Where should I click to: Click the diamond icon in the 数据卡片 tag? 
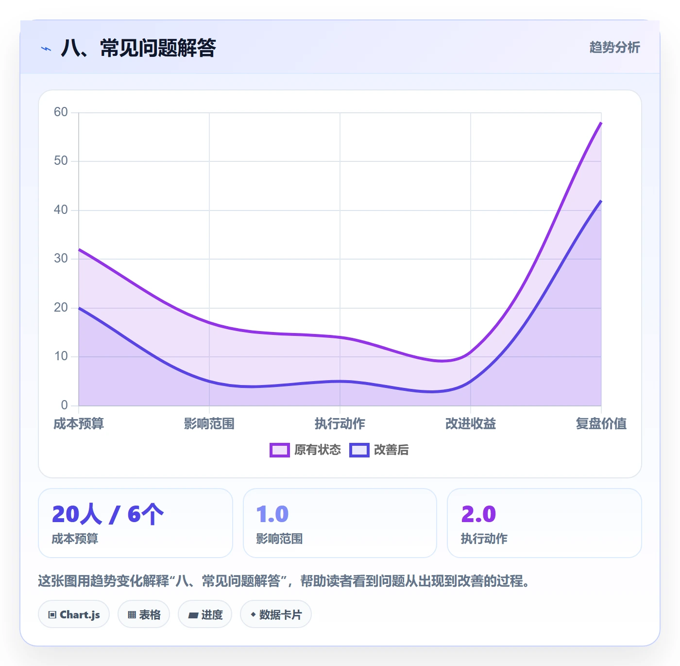[x=253, y=614]
